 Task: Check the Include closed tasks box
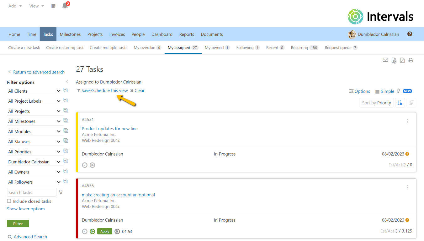[x=9, y=201]
